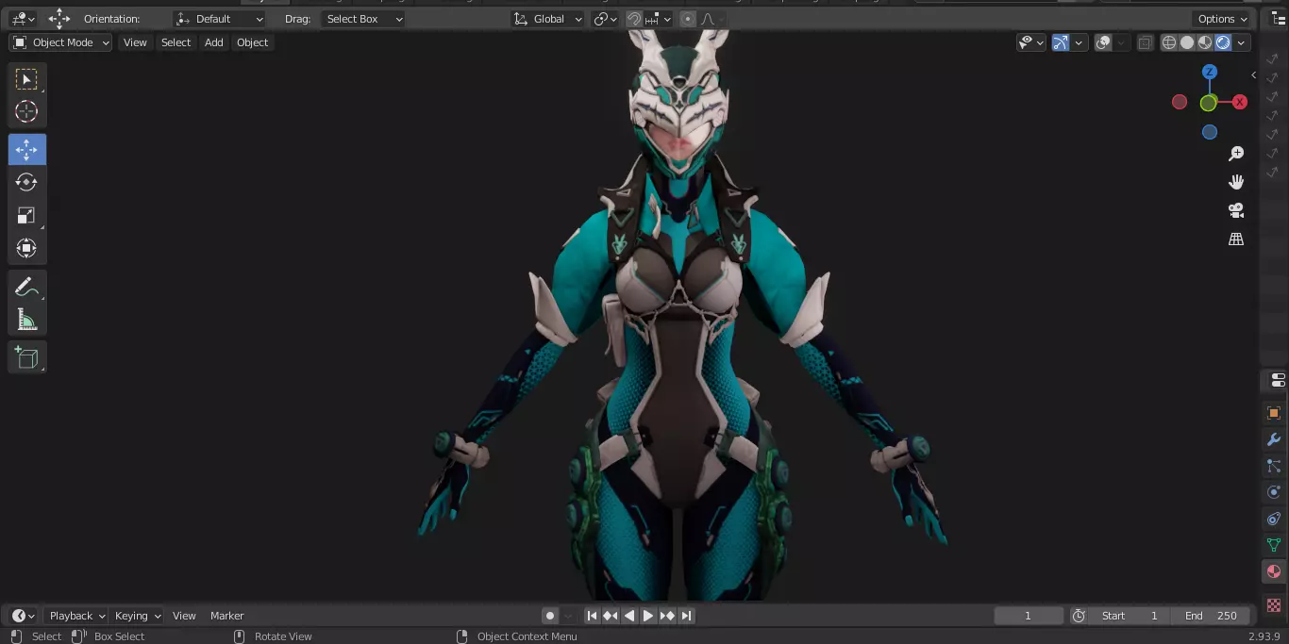Select the Select Box tool
Viewport: 1289px width, 644px height.
pos(26,79)
